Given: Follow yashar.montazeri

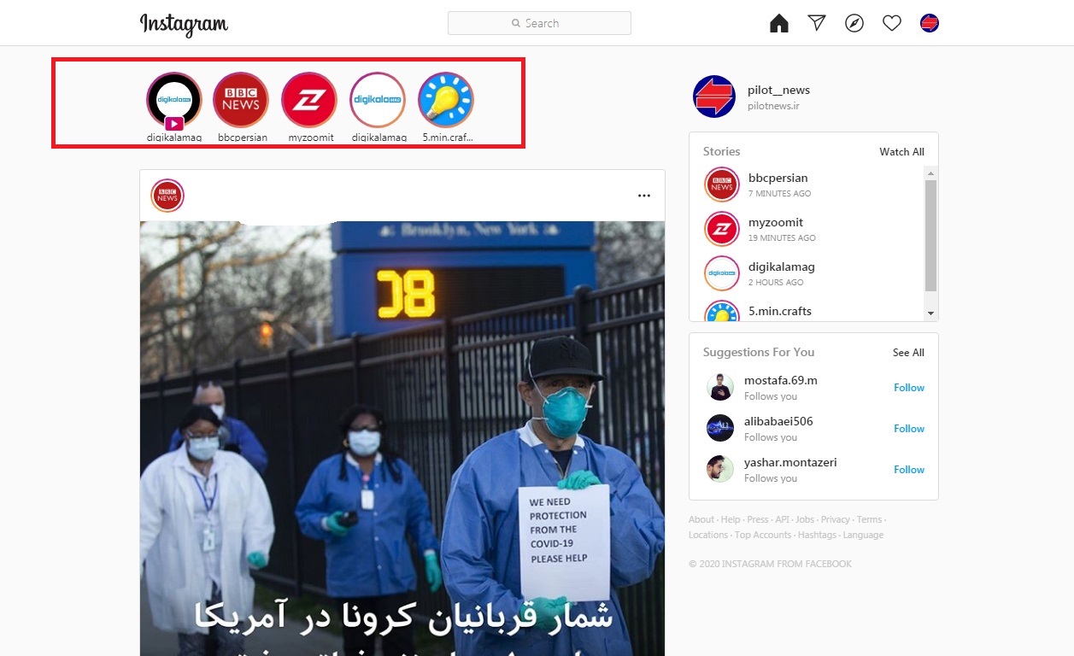Looking at the screenshot, I should click(x=909, y=470).
